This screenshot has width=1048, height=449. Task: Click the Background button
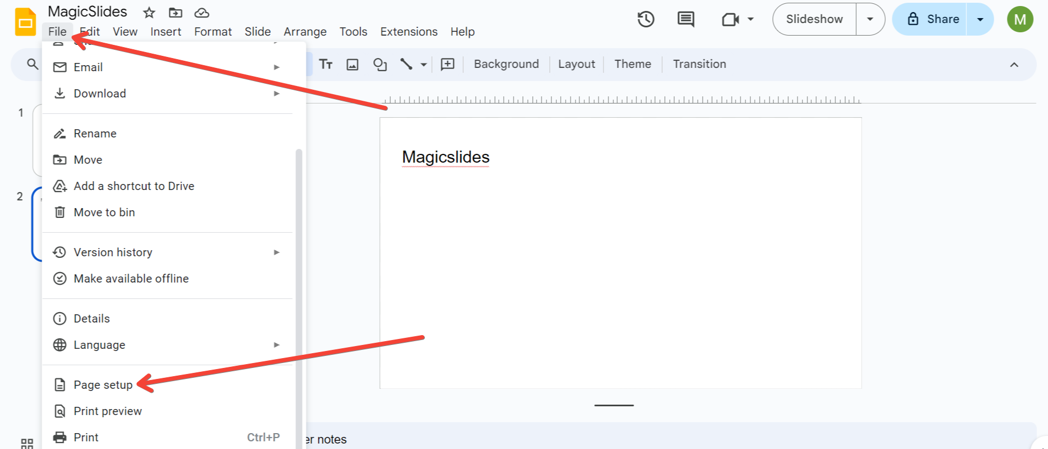(506, 64)
